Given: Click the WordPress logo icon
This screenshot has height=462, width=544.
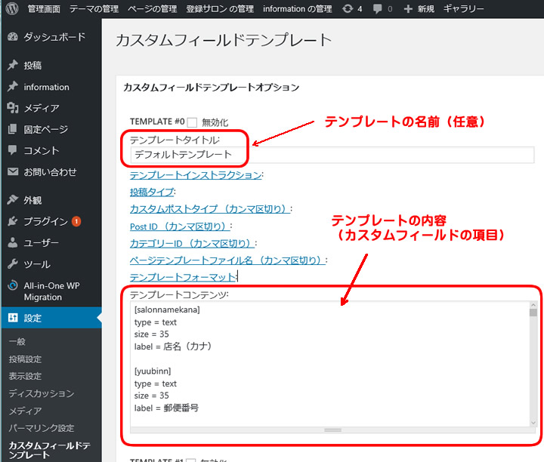Looking at the screenshot, I should pyautogui.click(x=12, y=8).
